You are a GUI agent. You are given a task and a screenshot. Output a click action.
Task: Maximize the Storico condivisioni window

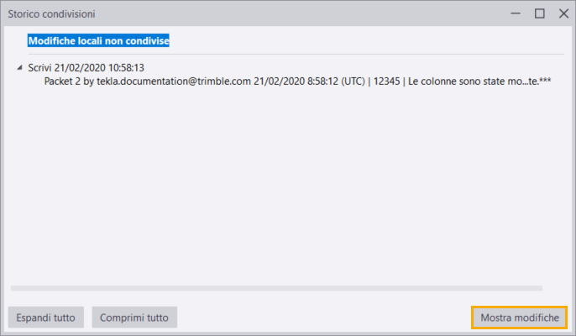540,13
